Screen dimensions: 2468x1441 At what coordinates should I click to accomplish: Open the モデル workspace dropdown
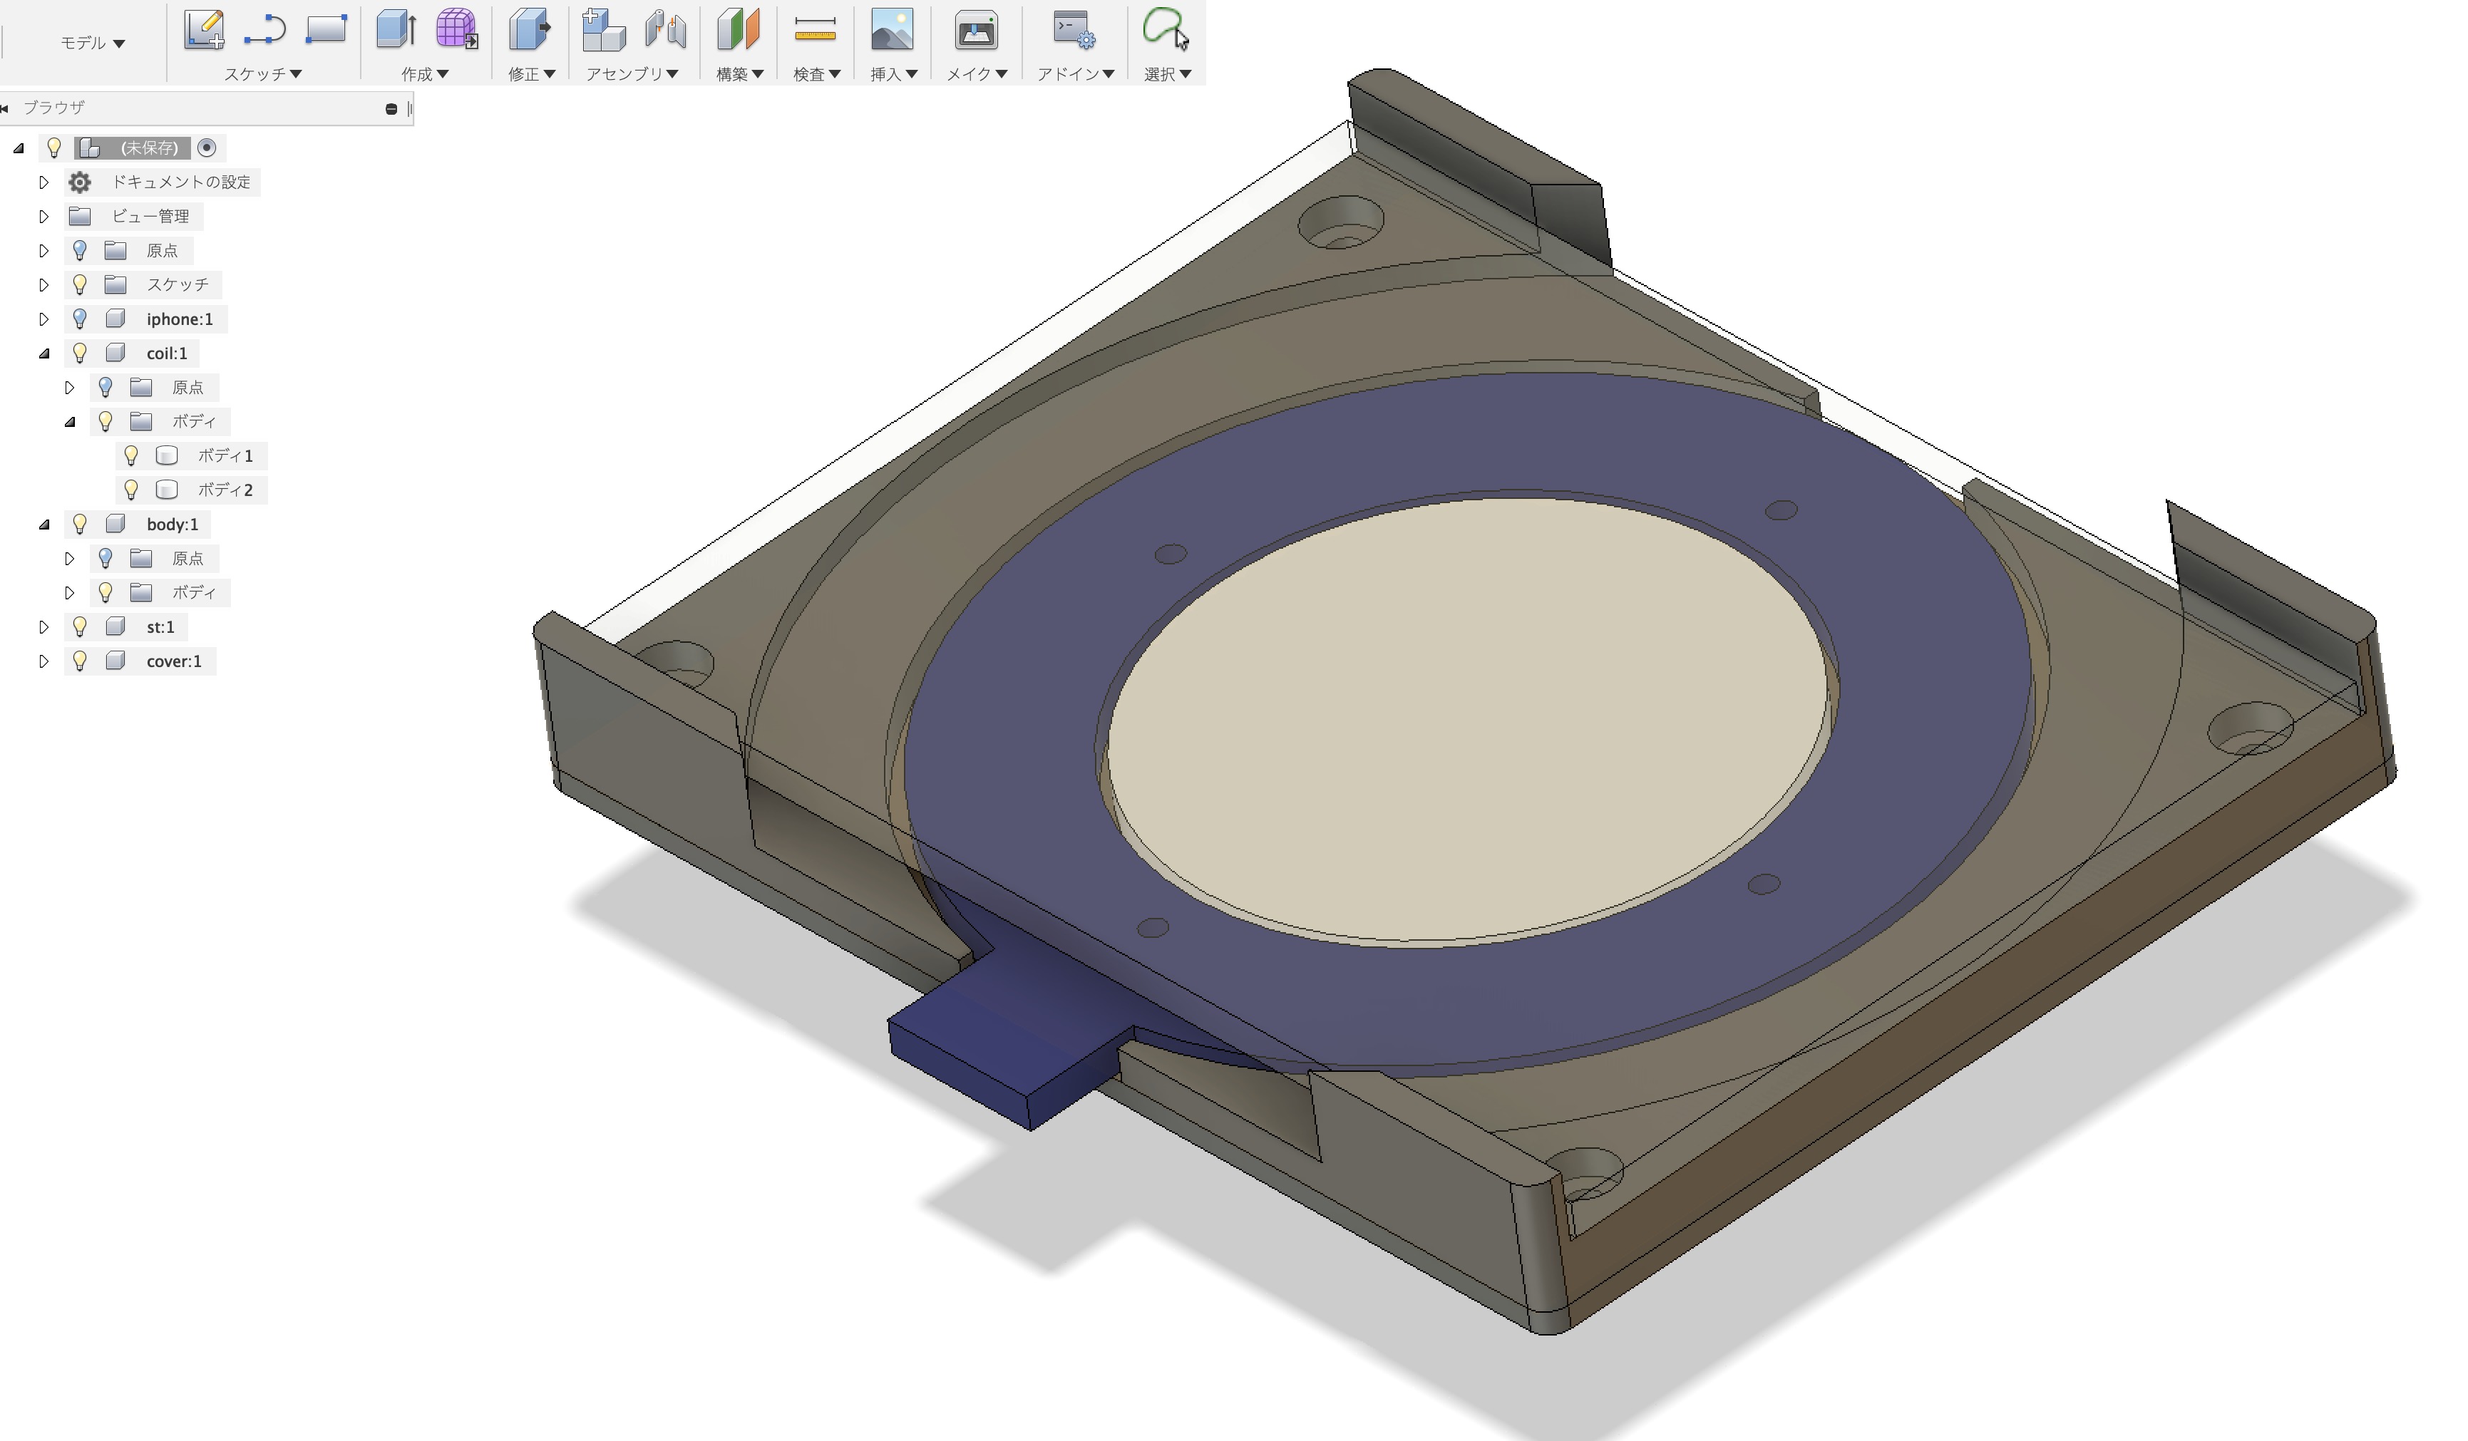93,43
